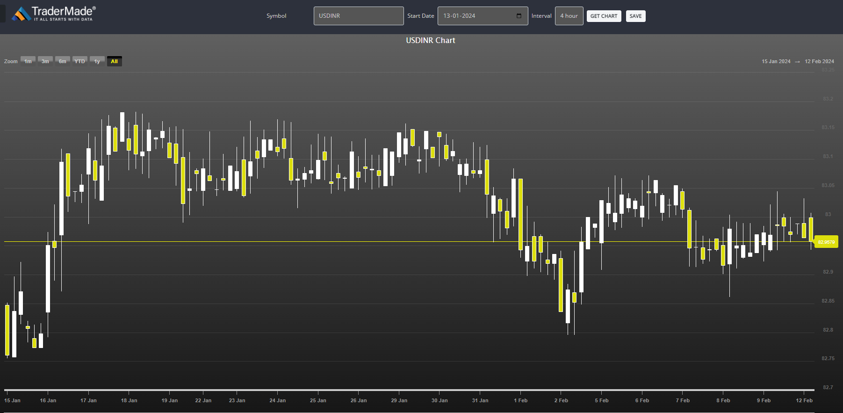
Task: Click the SAVE button
Action: 635,16
